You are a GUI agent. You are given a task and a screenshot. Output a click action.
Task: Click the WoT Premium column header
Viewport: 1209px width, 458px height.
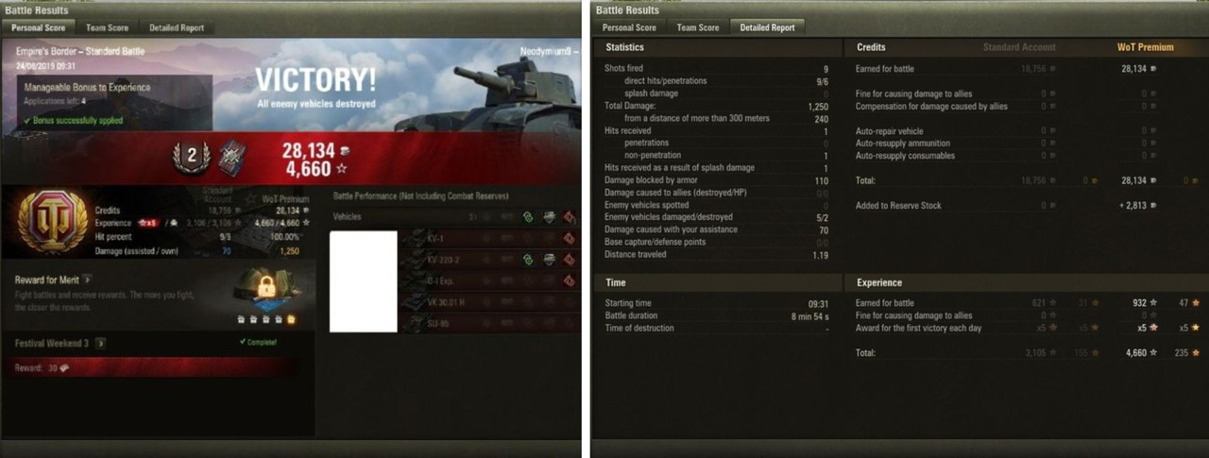[1145, 47]
